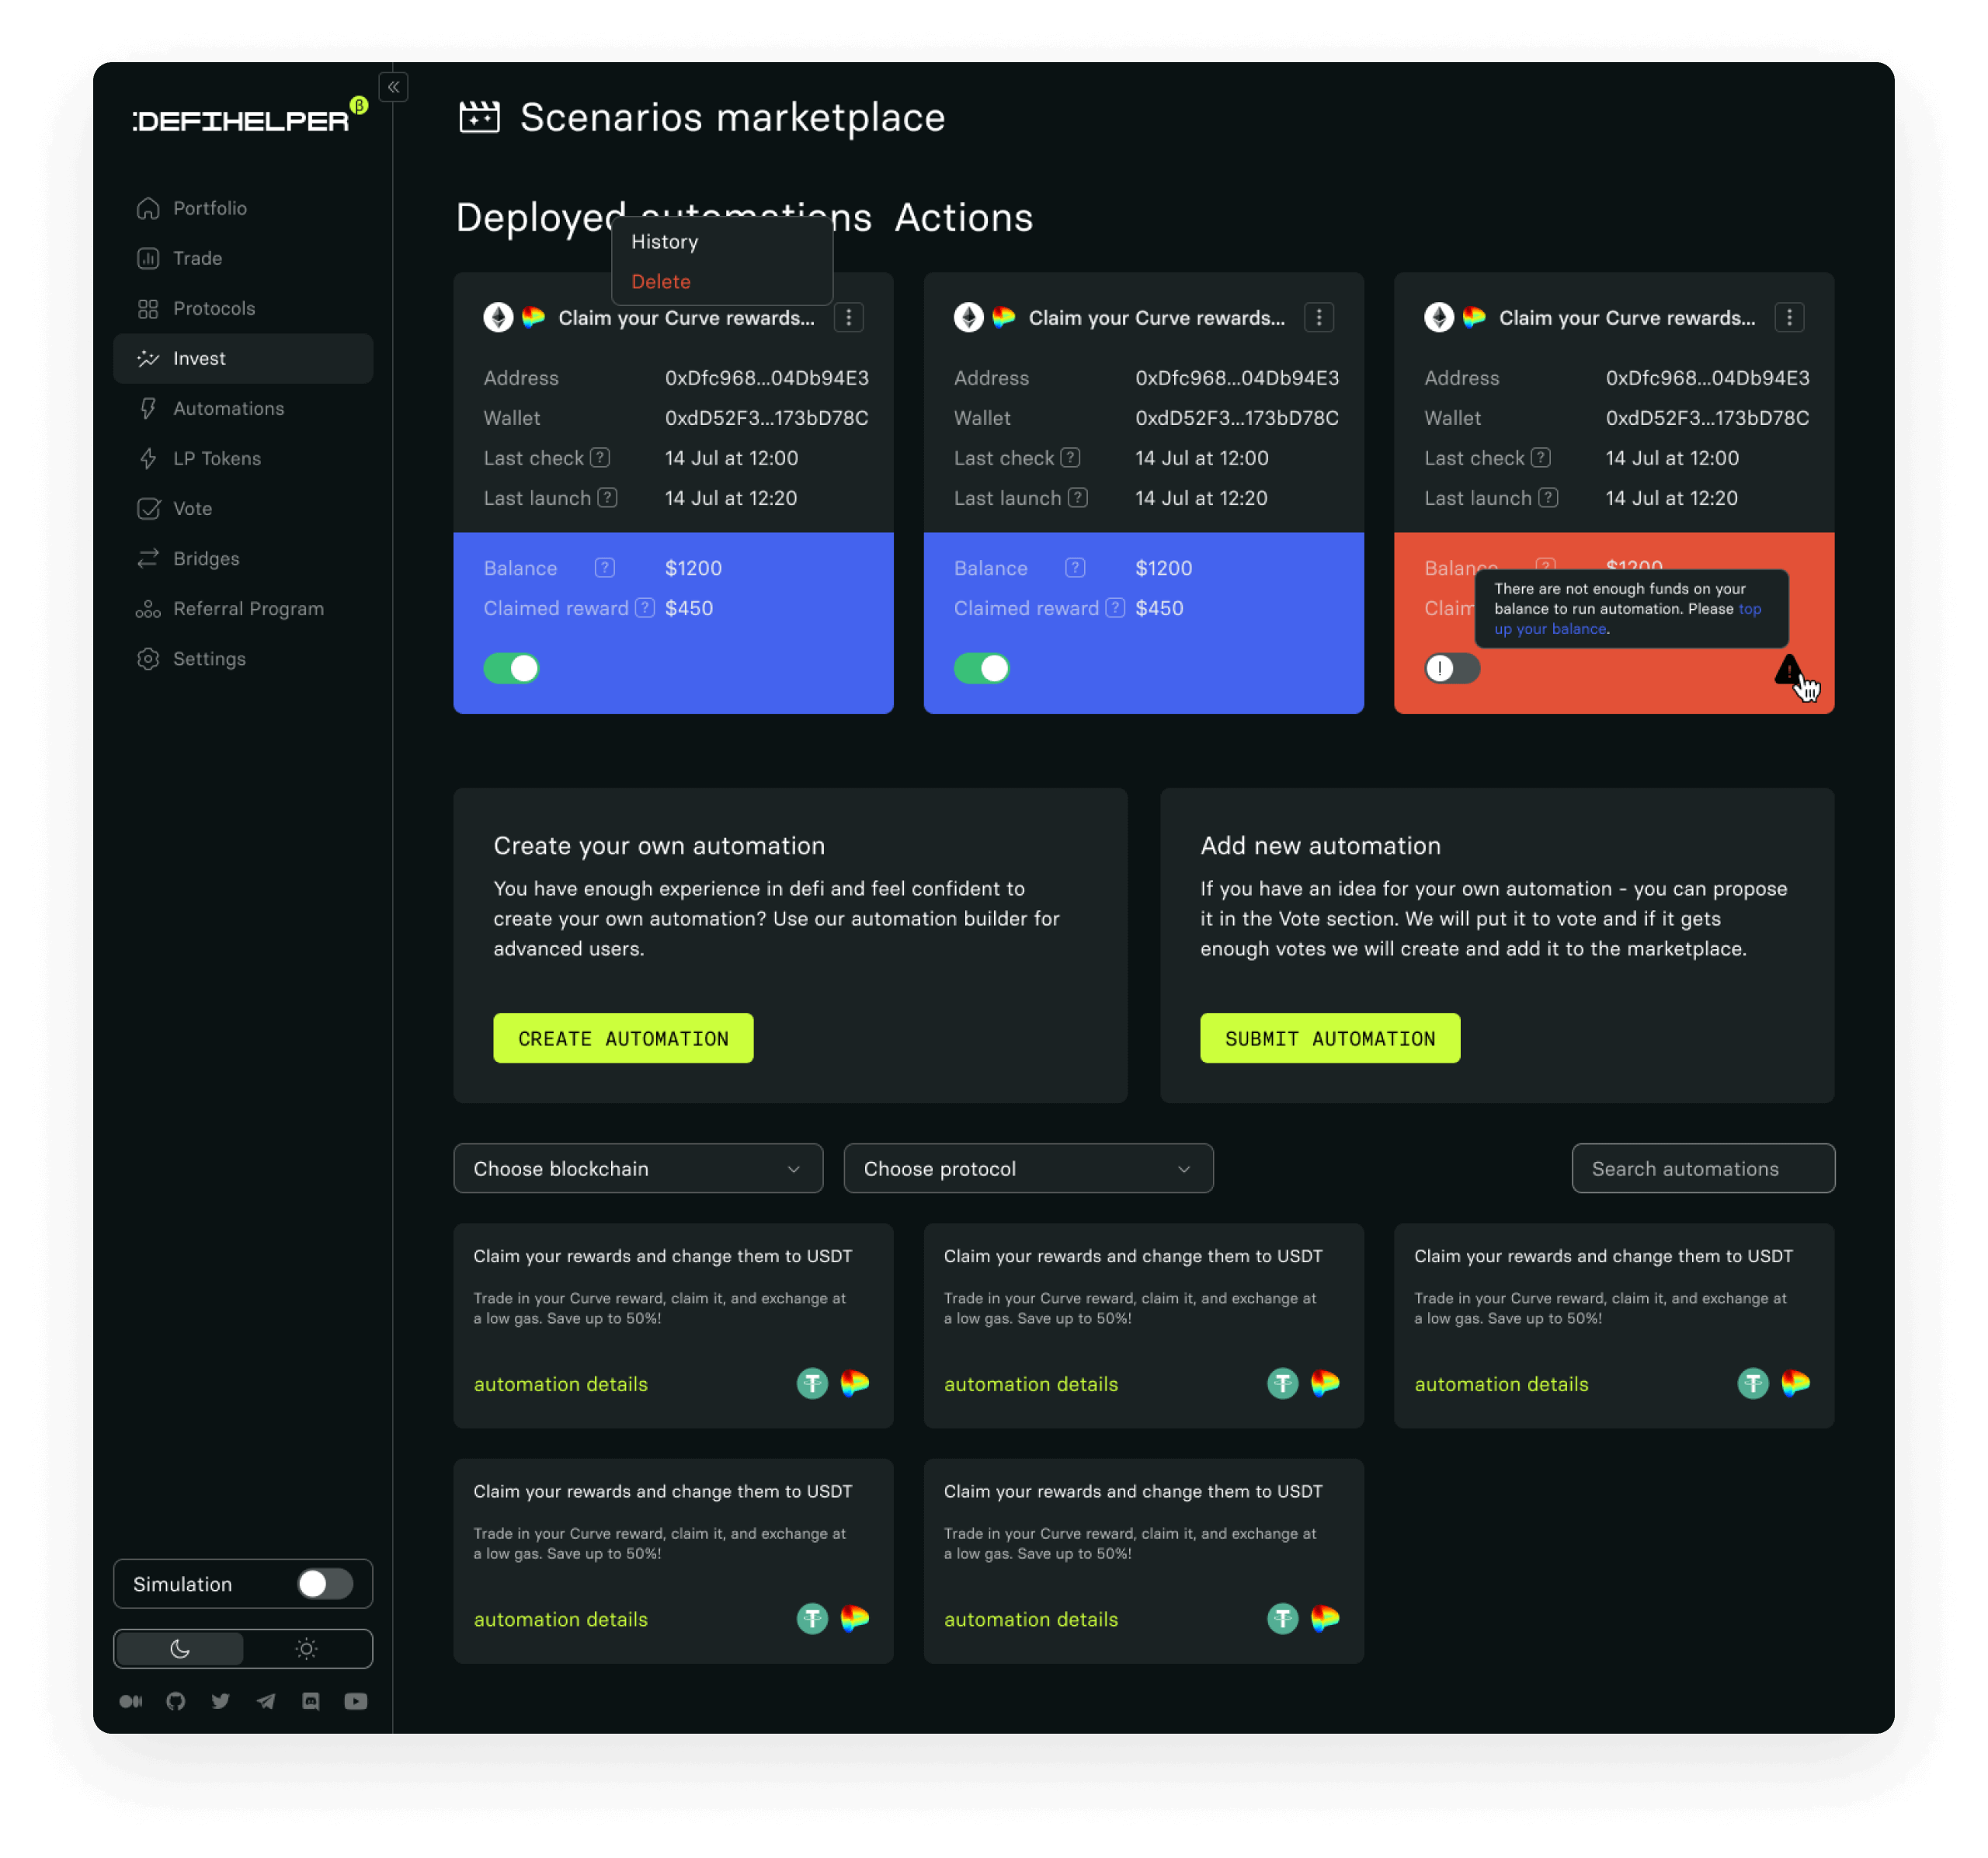
Task: Select Delete from the popup menu
Action: (x=661, y=282)
